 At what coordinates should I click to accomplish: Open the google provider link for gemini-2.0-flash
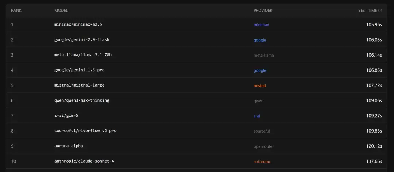260,40
